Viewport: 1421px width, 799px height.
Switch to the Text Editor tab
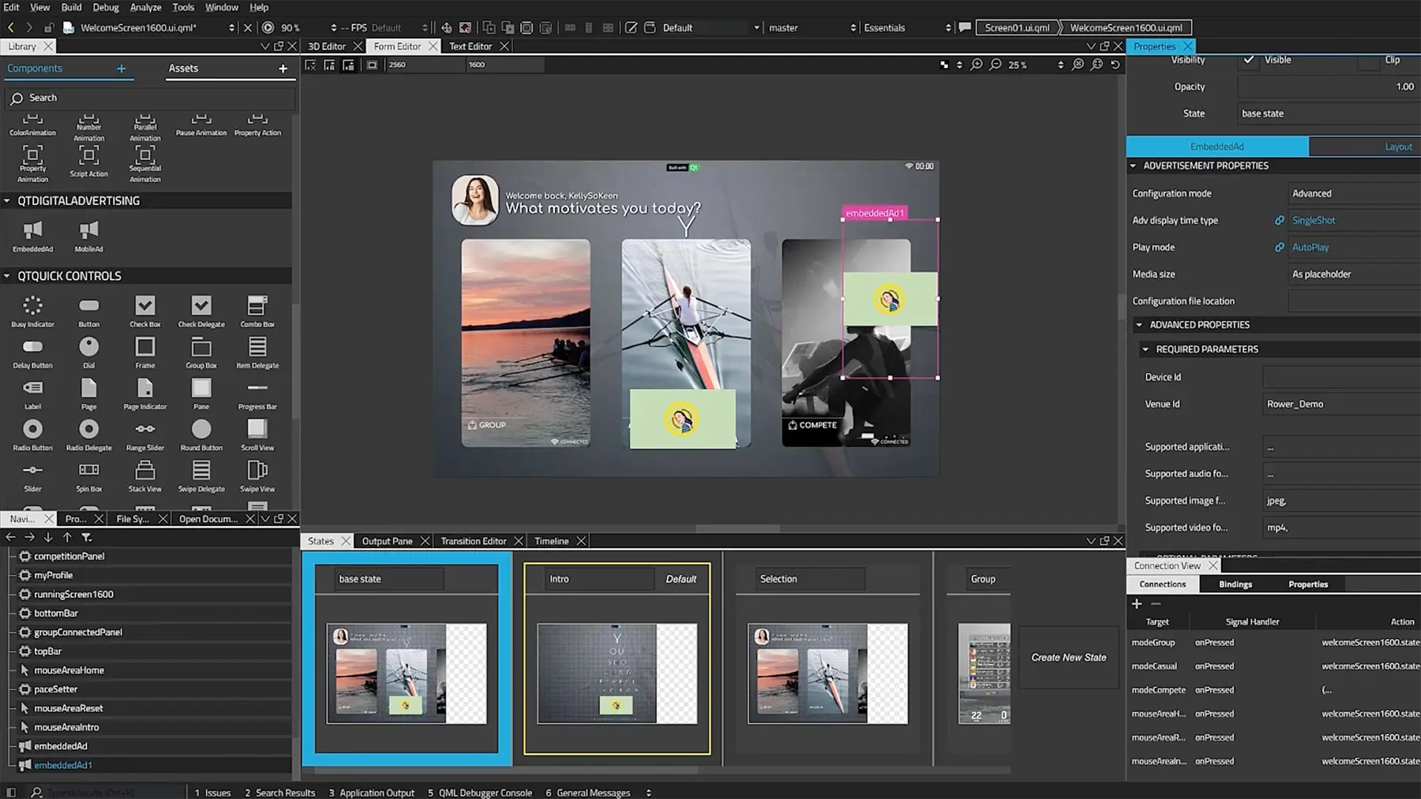pos(470,47)
